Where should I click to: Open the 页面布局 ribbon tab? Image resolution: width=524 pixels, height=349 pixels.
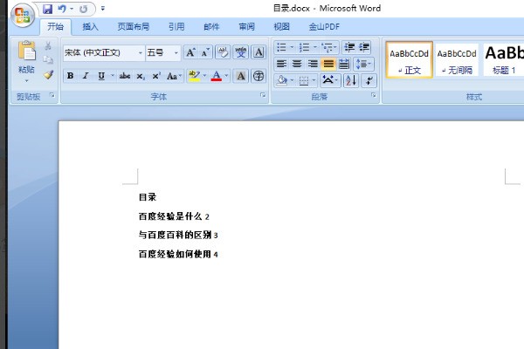click(x=133, y=27)
